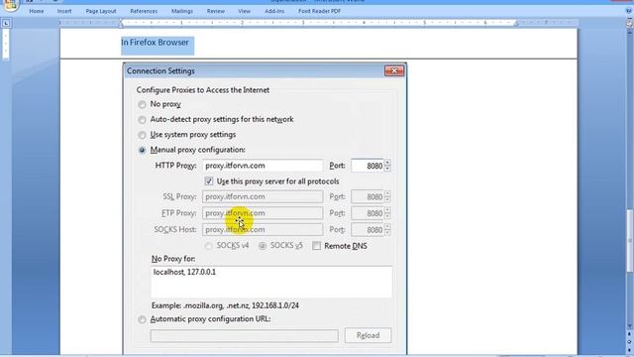Image resolution: width=634 pixels, height=357 pixels.
Task: Toggle the View Ruler icon above scrollbar
Action: click(x=629, y=24)
